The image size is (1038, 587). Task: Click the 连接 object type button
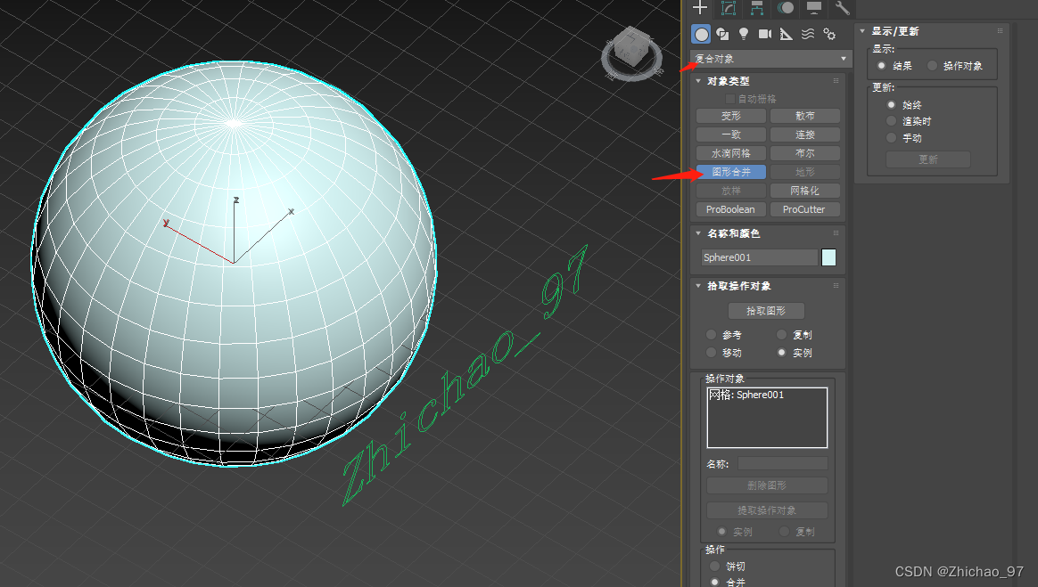[x=805, y=135]
